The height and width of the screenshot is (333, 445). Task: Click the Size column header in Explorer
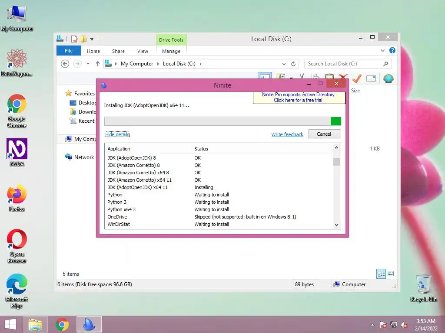(x=355, y=91)
